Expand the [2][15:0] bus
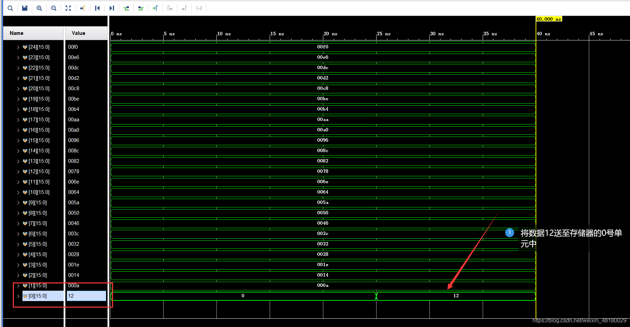The width and height of the screenshot is (630, 327). [18, 275]
